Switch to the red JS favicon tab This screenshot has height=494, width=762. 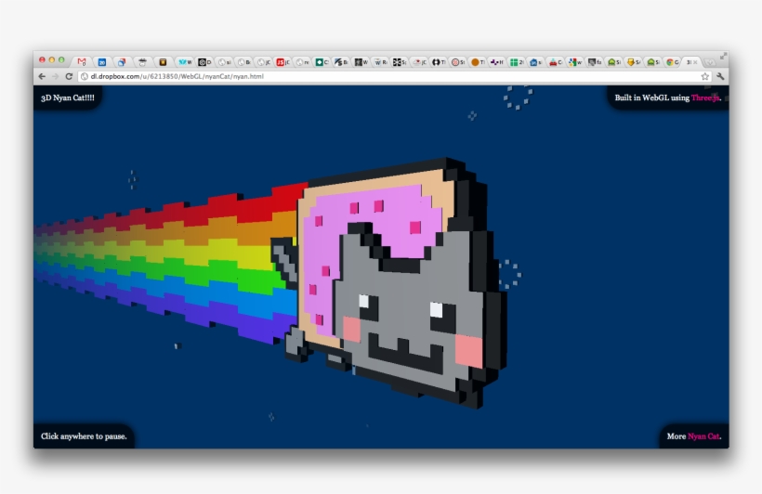[282, 62]
